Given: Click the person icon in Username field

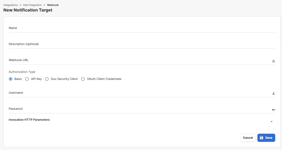Looking at the screenshot, I should pos(273,93).
